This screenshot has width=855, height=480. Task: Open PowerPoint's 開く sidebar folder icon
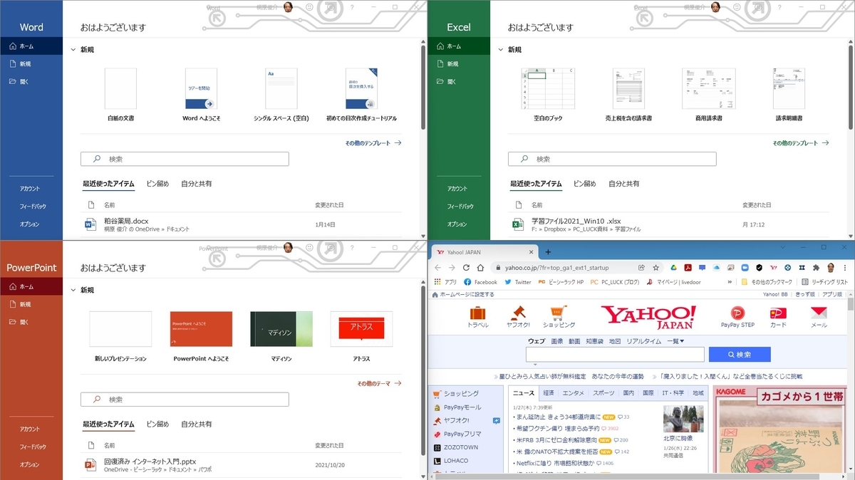click(13, 322)
